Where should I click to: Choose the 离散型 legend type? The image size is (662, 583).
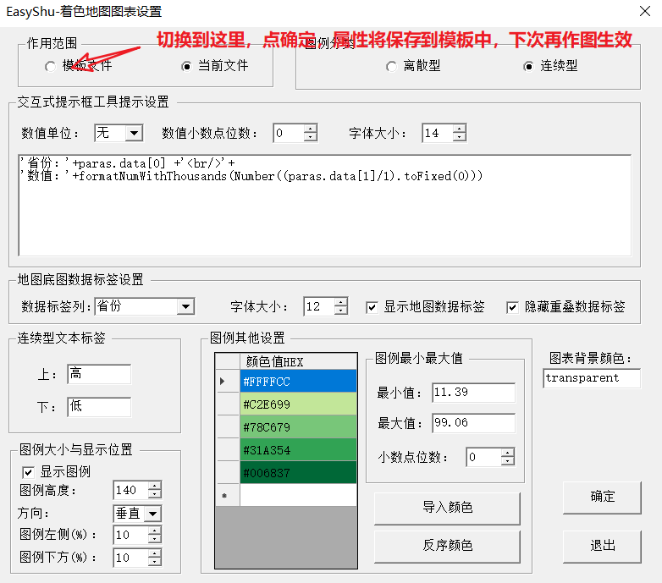pyautogui.click(x=391, y=66)
